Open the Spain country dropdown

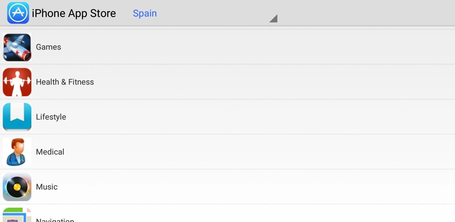coord(145,13)
